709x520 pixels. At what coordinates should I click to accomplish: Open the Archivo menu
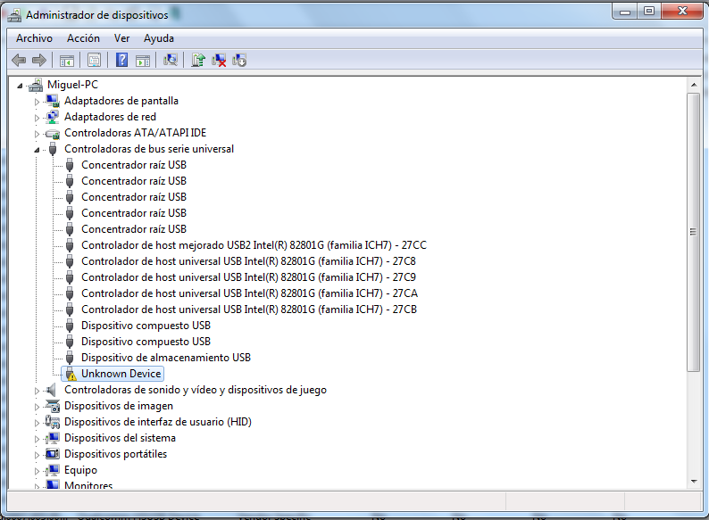click(x=34, y=38)
